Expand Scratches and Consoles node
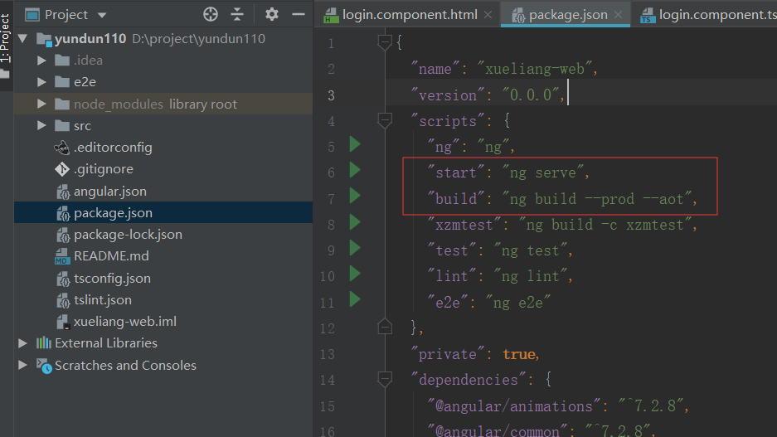Image resolution: width=777 pixels, height=437 pixels. 22,365
